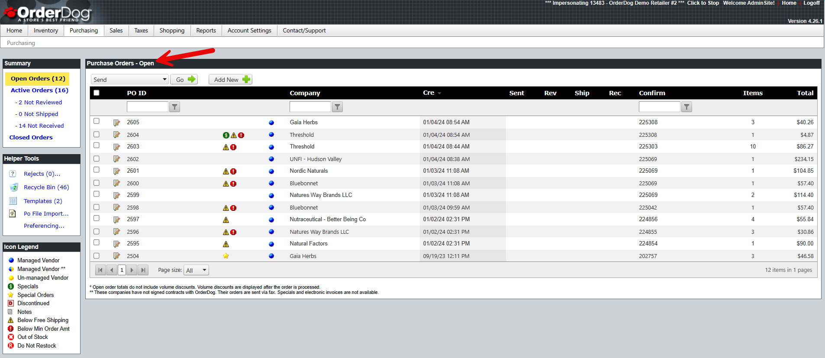
Task: Click the Templates icon in Helper Tools
Action: 13,201
